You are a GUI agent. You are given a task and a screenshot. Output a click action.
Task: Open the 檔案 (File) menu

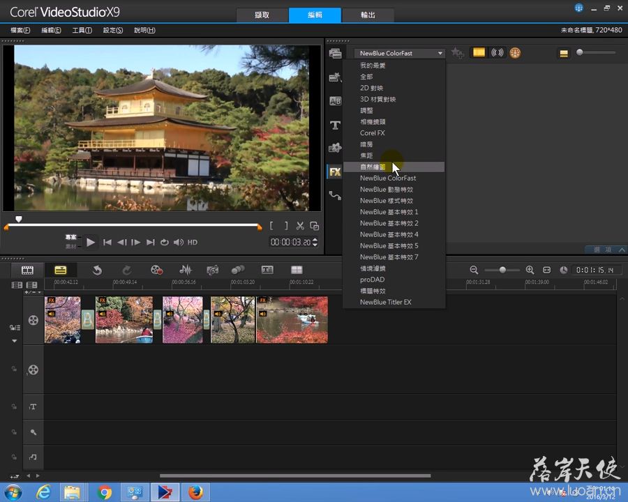(20, 30)
